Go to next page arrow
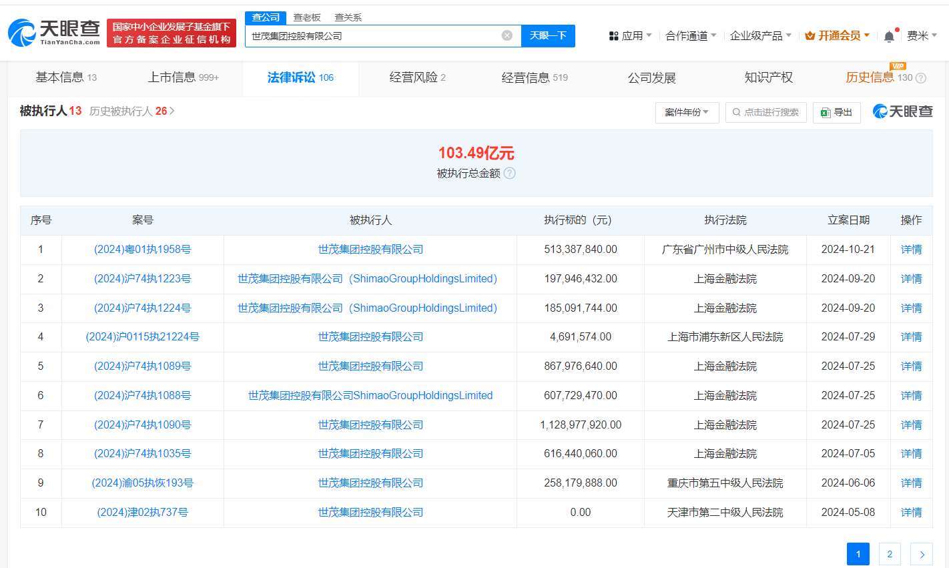Screen dimensions: 949x568 coord(922,554)
